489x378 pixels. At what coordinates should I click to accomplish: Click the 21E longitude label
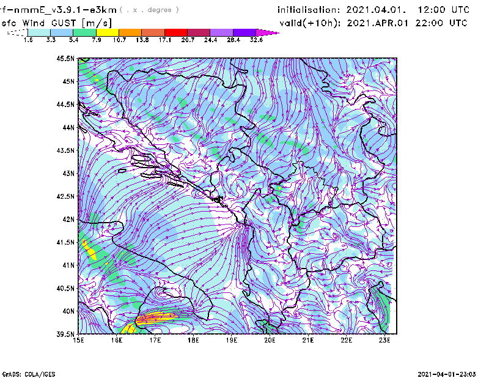(x=308, y=340)
